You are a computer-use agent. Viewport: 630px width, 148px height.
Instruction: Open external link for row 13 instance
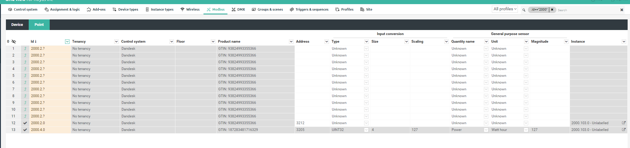pyautogui.click(x=624, y=130)
